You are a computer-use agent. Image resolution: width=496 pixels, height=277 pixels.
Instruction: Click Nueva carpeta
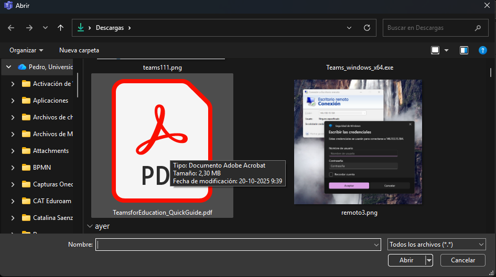point(79,50)
